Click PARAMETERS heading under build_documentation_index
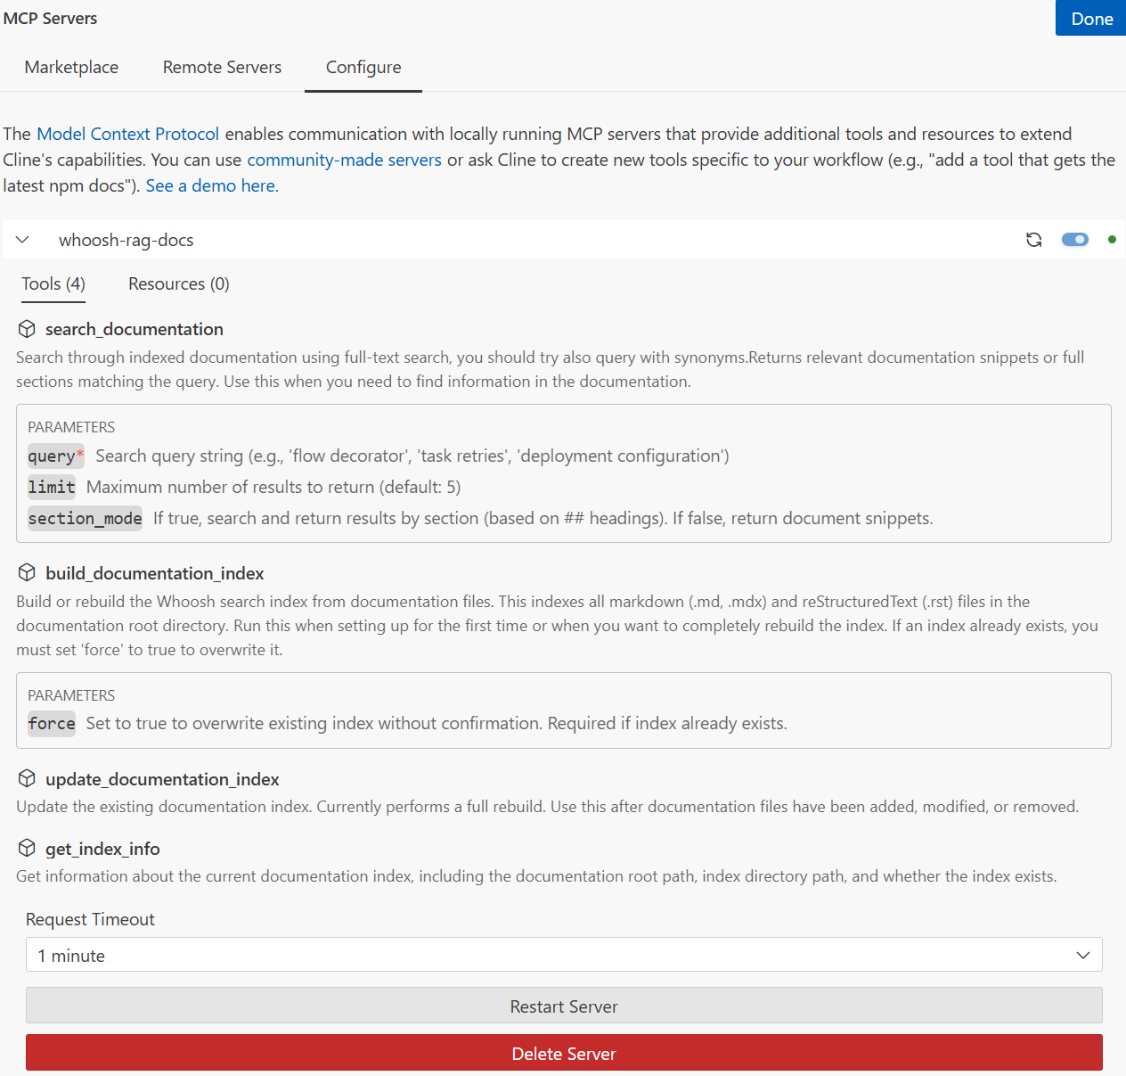Screen dimensions: 1126x1076 (71, 695)
